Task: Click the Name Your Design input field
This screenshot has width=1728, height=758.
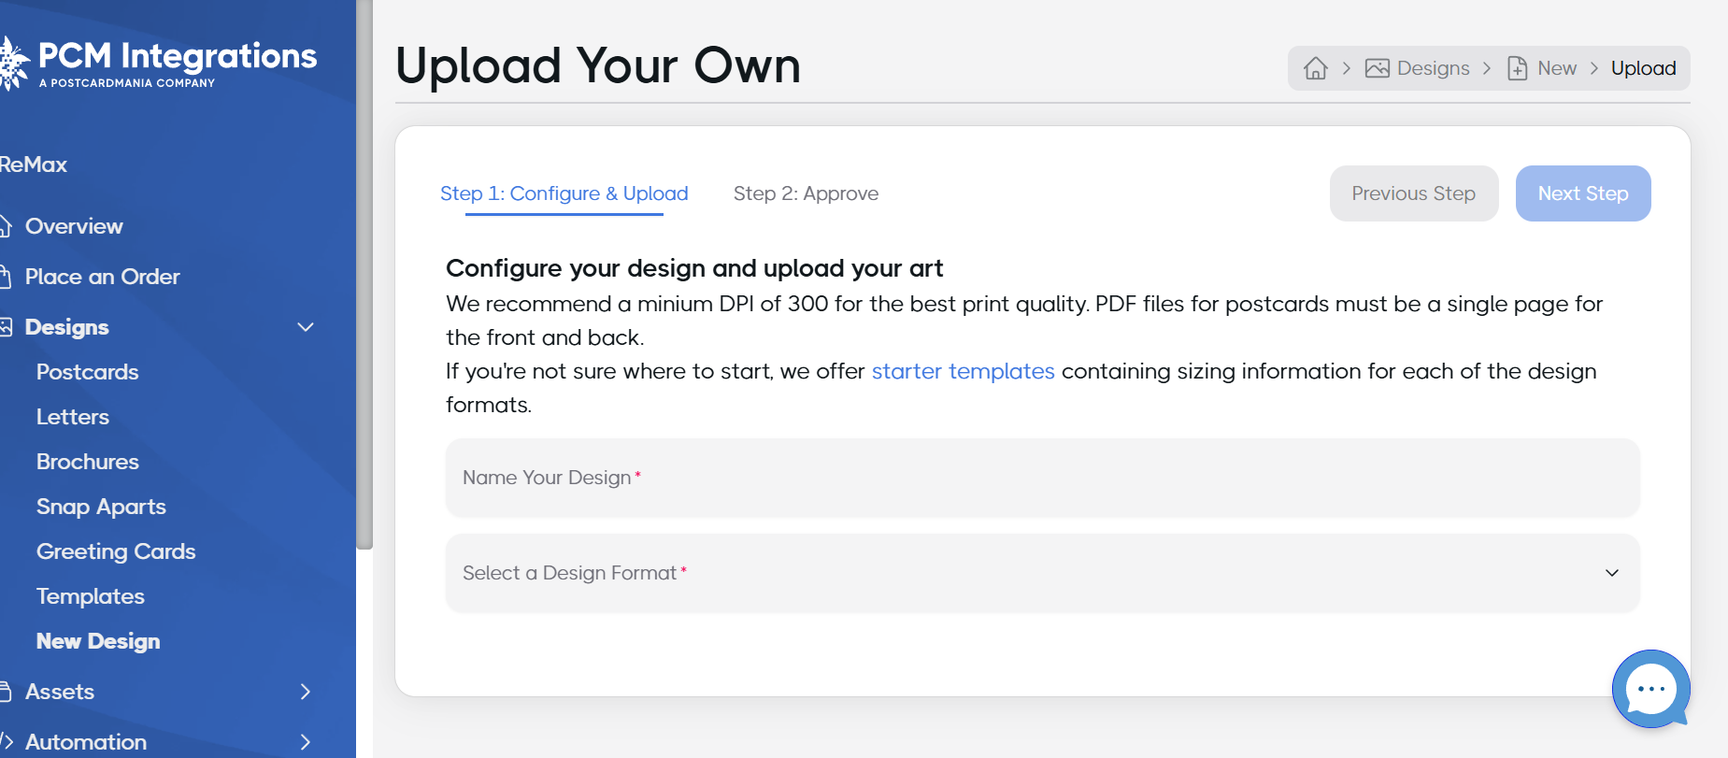Action: pos(1042,478)
